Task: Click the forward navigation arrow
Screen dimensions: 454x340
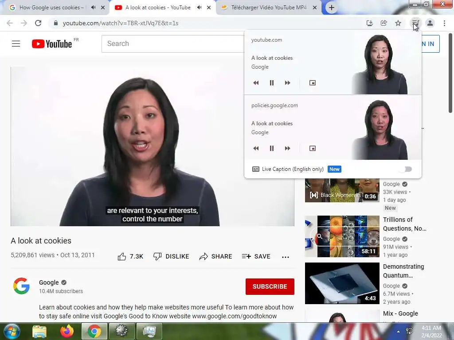Action: (x=24, y=23)
